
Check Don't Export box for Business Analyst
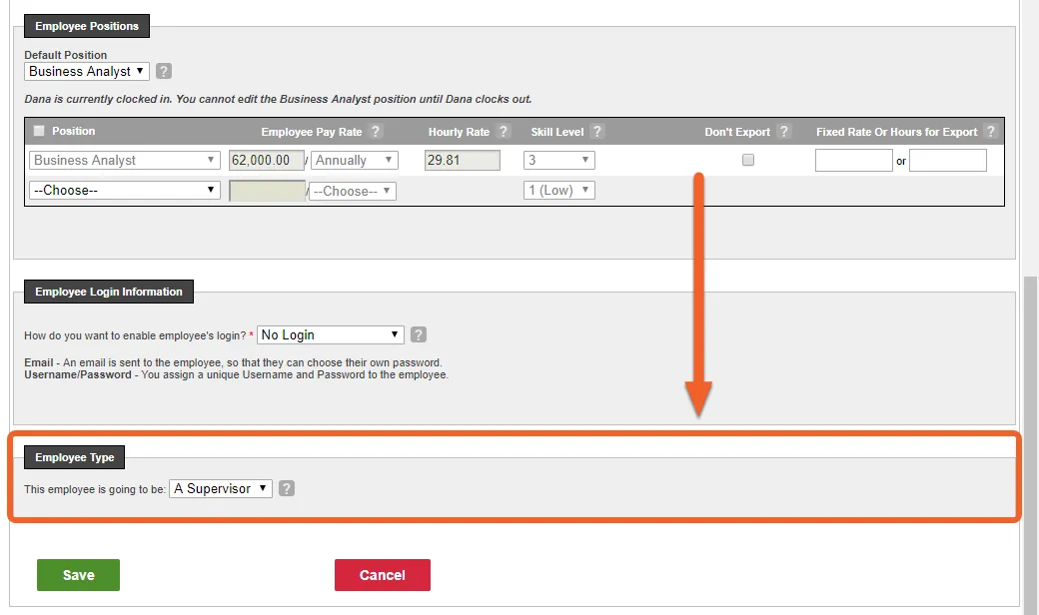(748, 160)
